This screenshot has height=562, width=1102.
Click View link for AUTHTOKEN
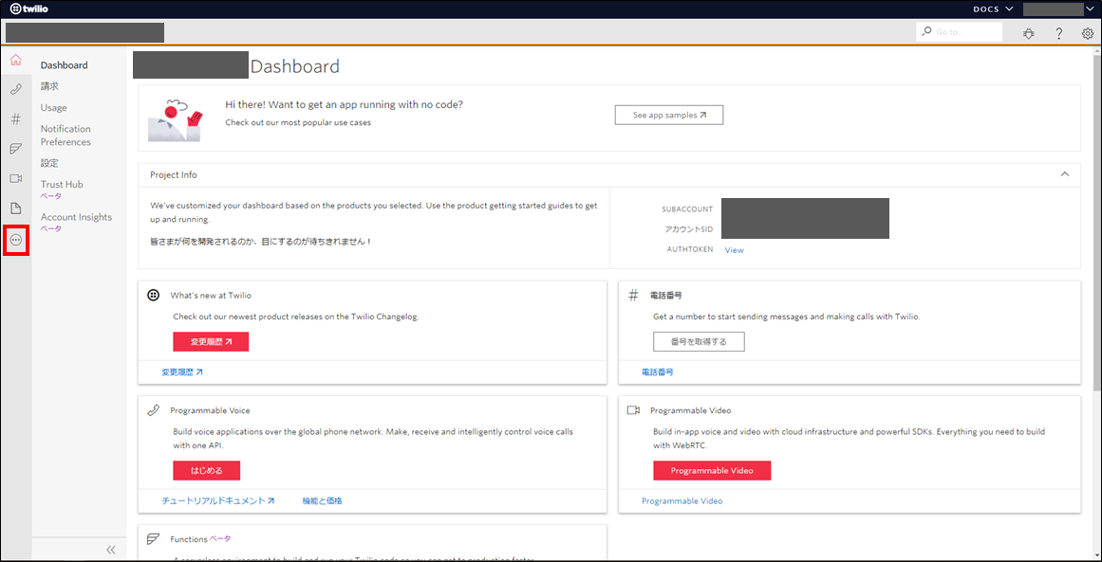734,250
